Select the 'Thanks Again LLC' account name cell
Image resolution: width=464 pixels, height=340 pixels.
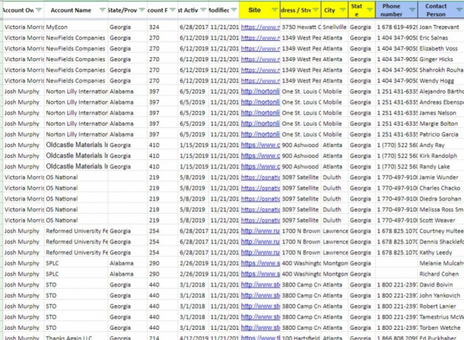tap(76, 337)
